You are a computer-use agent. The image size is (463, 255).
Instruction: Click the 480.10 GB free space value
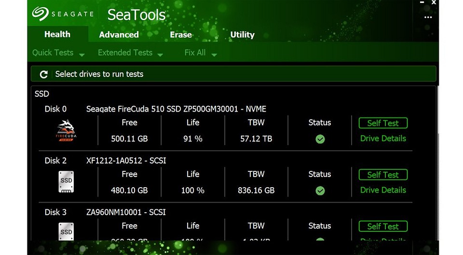pyautogui.click(x=129, y=191)
